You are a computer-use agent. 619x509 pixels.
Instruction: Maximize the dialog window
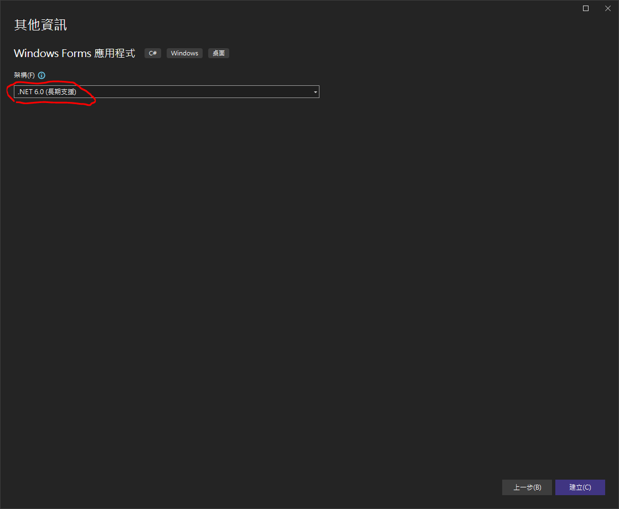click(x=586, y=8)
